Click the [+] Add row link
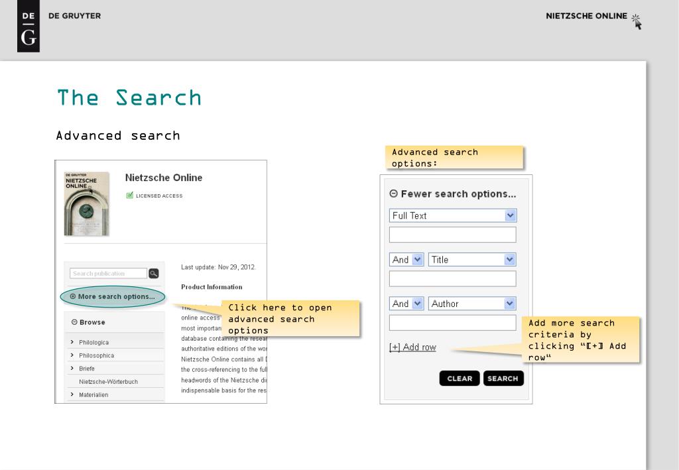This screenshot has width=679, height=470. coord(412,347)
